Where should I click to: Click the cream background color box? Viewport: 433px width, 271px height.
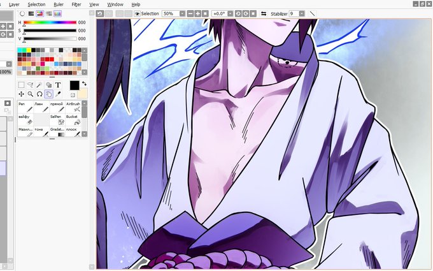83,94
